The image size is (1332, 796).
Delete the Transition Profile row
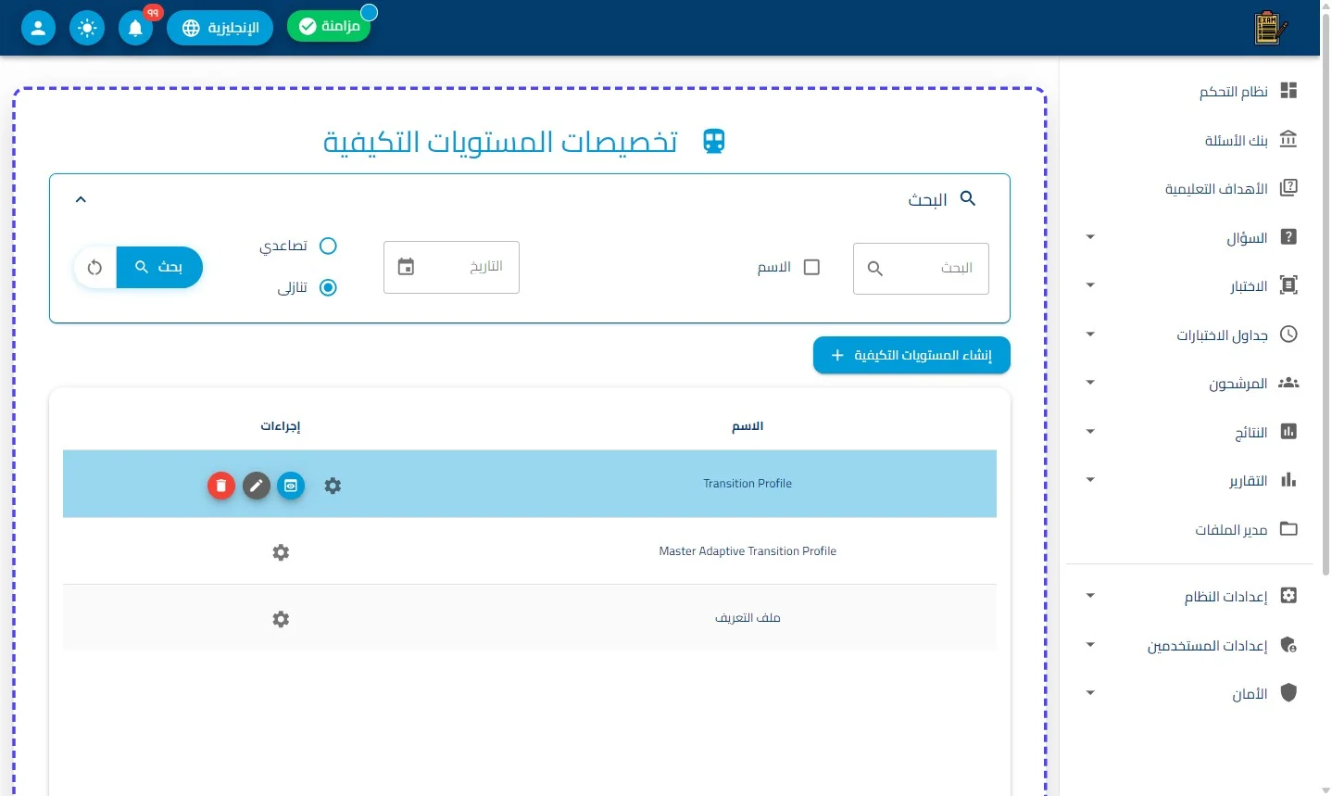(220, 486)
